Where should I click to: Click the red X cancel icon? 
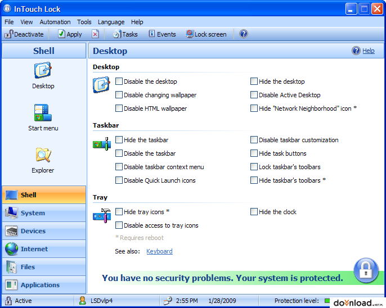[x=95, y=34]
